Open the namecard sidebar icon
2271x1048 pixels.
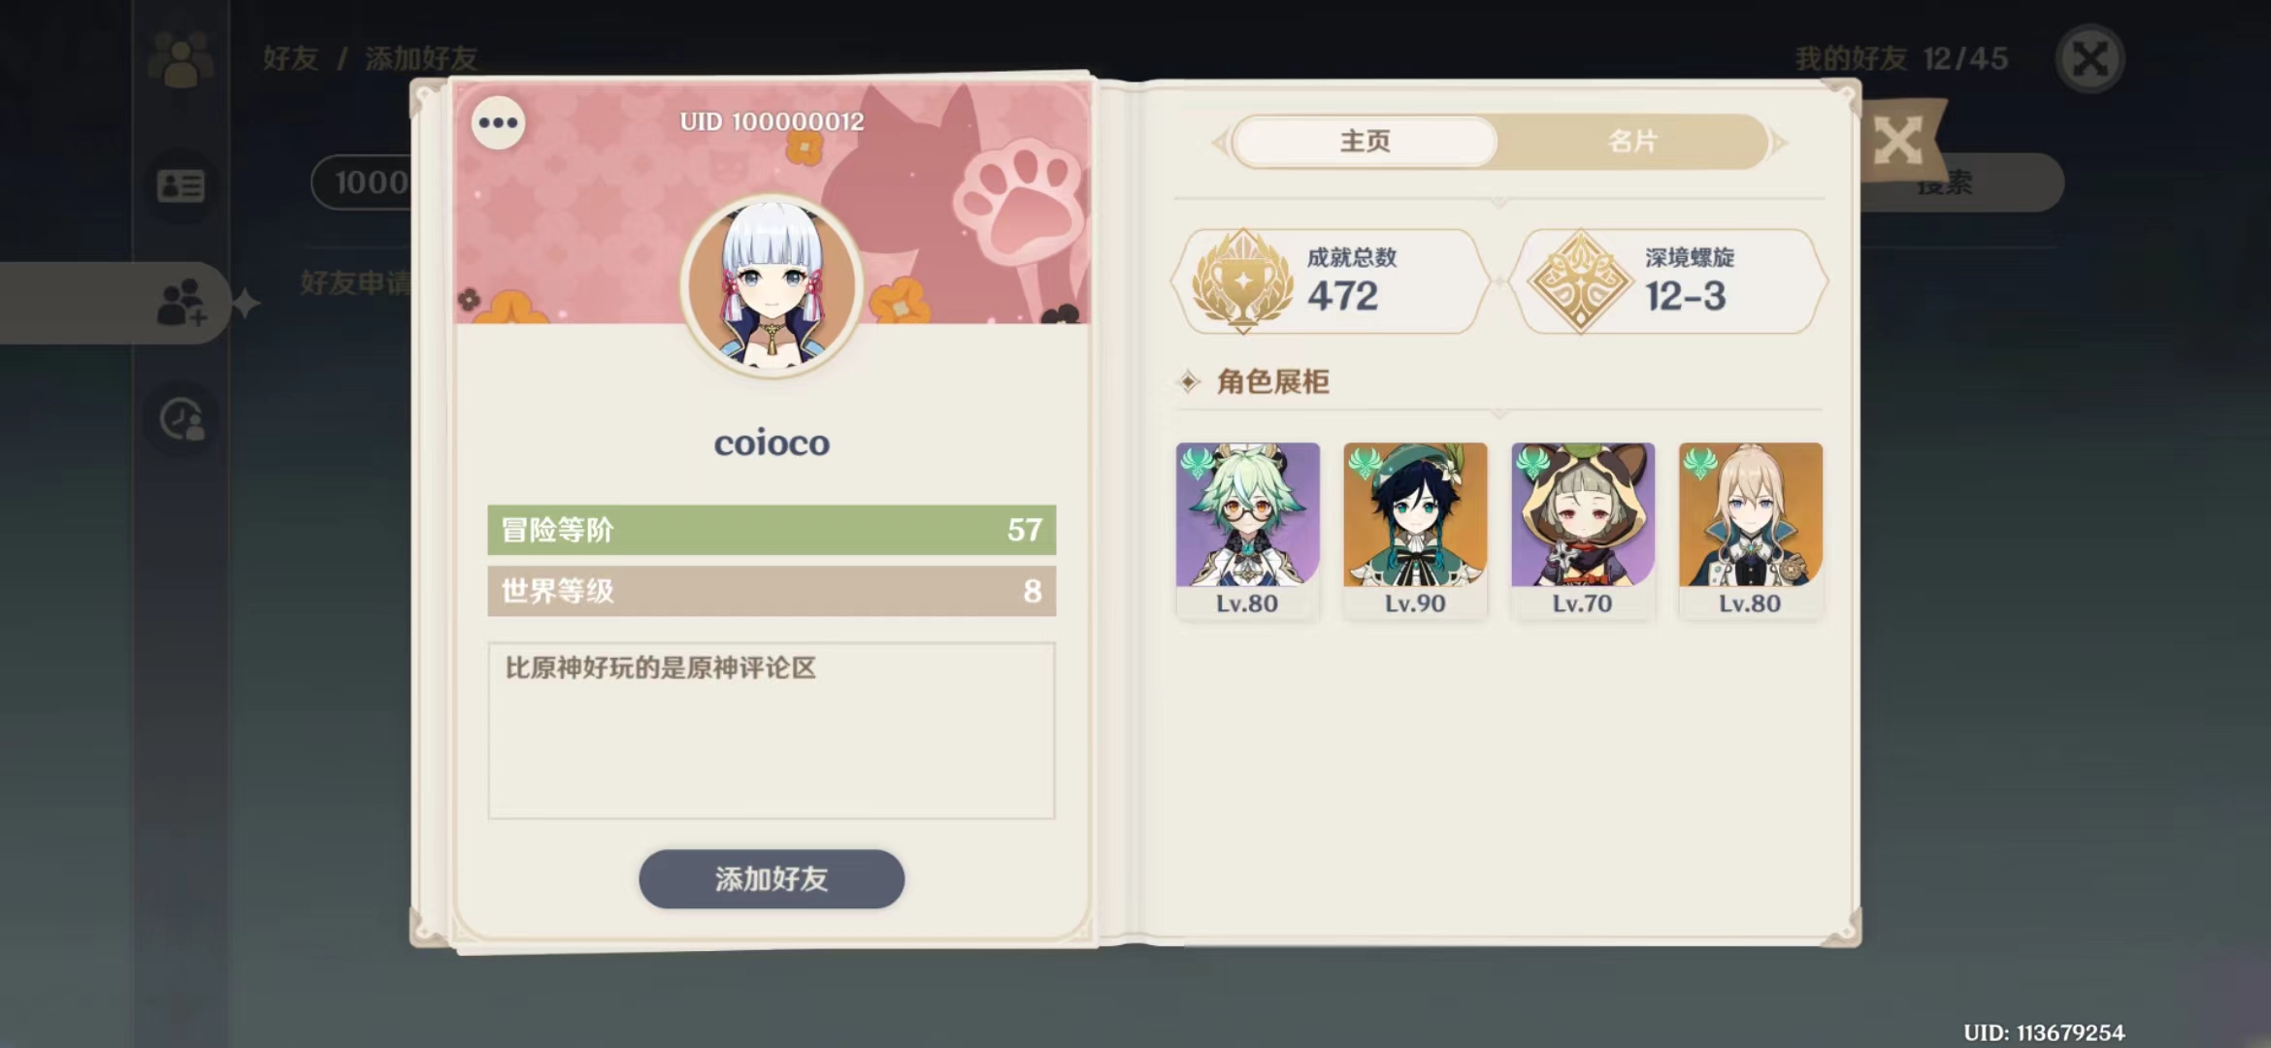tap(181, 184)
